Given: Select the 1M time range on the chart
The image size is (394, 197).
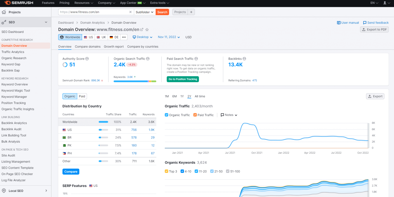Looking at the screenshot, I should click(167, 96).
